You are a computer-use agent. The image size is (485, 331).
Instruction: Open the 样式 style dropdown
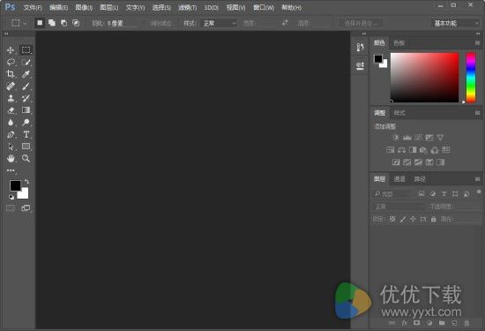click(x=220, y=23)
